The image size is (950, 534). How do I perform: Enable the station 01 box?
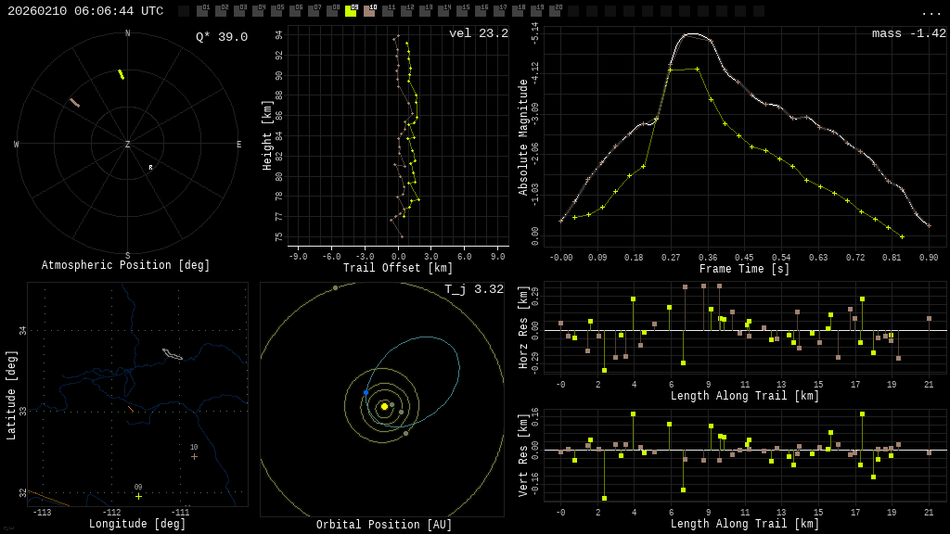pyautogui.click(x=202, y=11)
